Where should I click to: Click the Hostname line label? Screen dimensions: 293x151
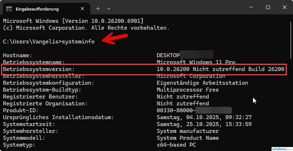click(x=17, y=55)
